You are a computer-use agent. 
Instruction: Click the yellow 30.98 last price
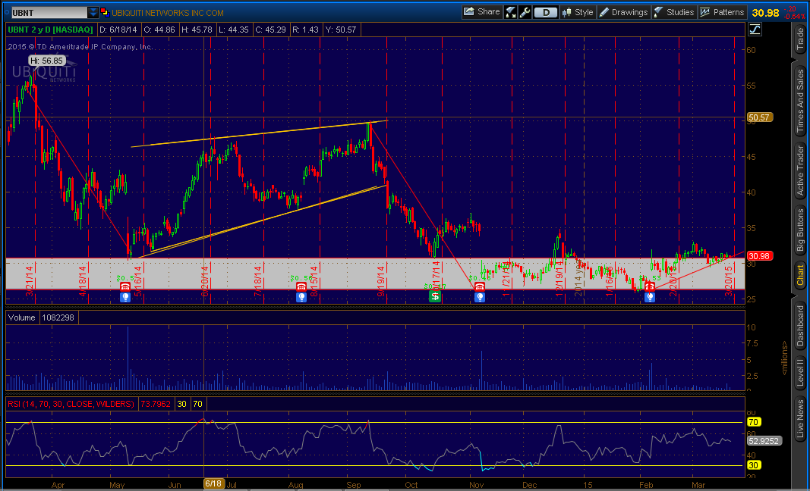pyautogui.click(x=765, y=13)
